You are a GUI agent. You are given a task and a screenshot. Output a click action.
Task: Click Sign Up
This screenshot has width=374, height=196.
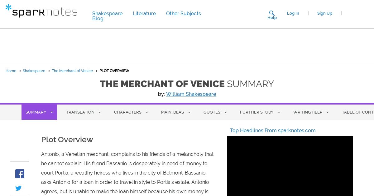click(x=325, y=13)
